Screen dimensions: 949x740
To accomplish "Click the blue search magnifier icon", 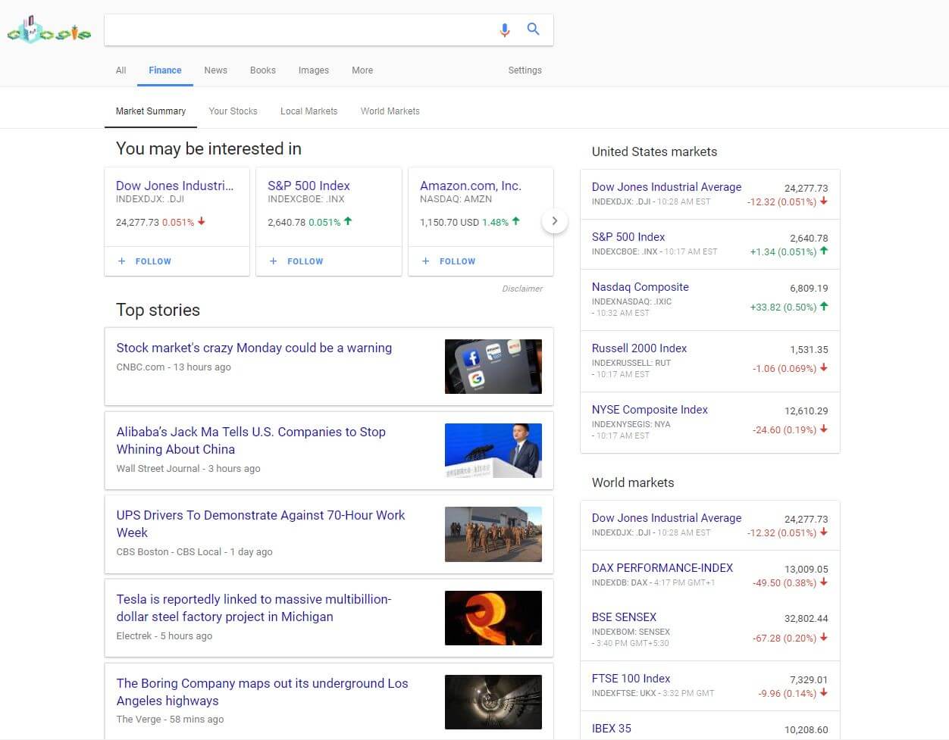I will coord(534,30).
